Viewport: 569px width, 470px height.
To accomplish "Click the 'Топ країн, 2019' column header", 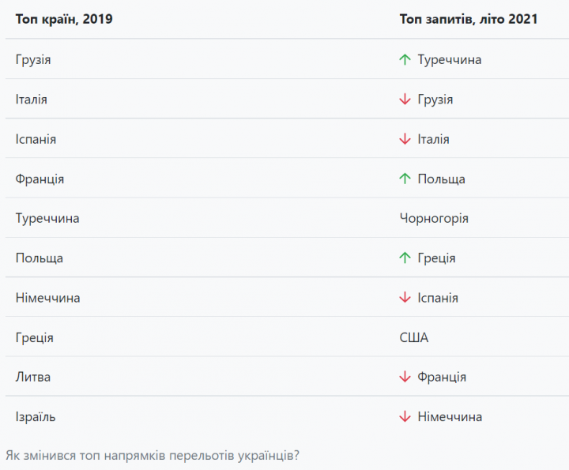I will click(x=64, y=19).
